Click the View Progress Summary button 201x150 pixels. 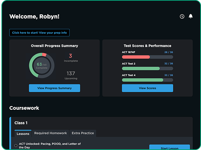54,88
